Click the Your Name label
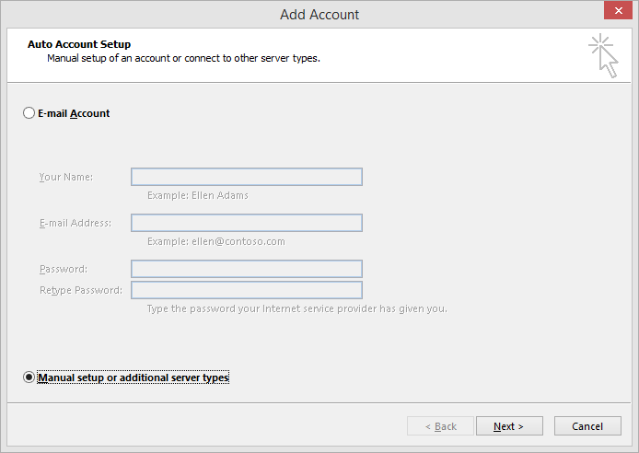 66,177
